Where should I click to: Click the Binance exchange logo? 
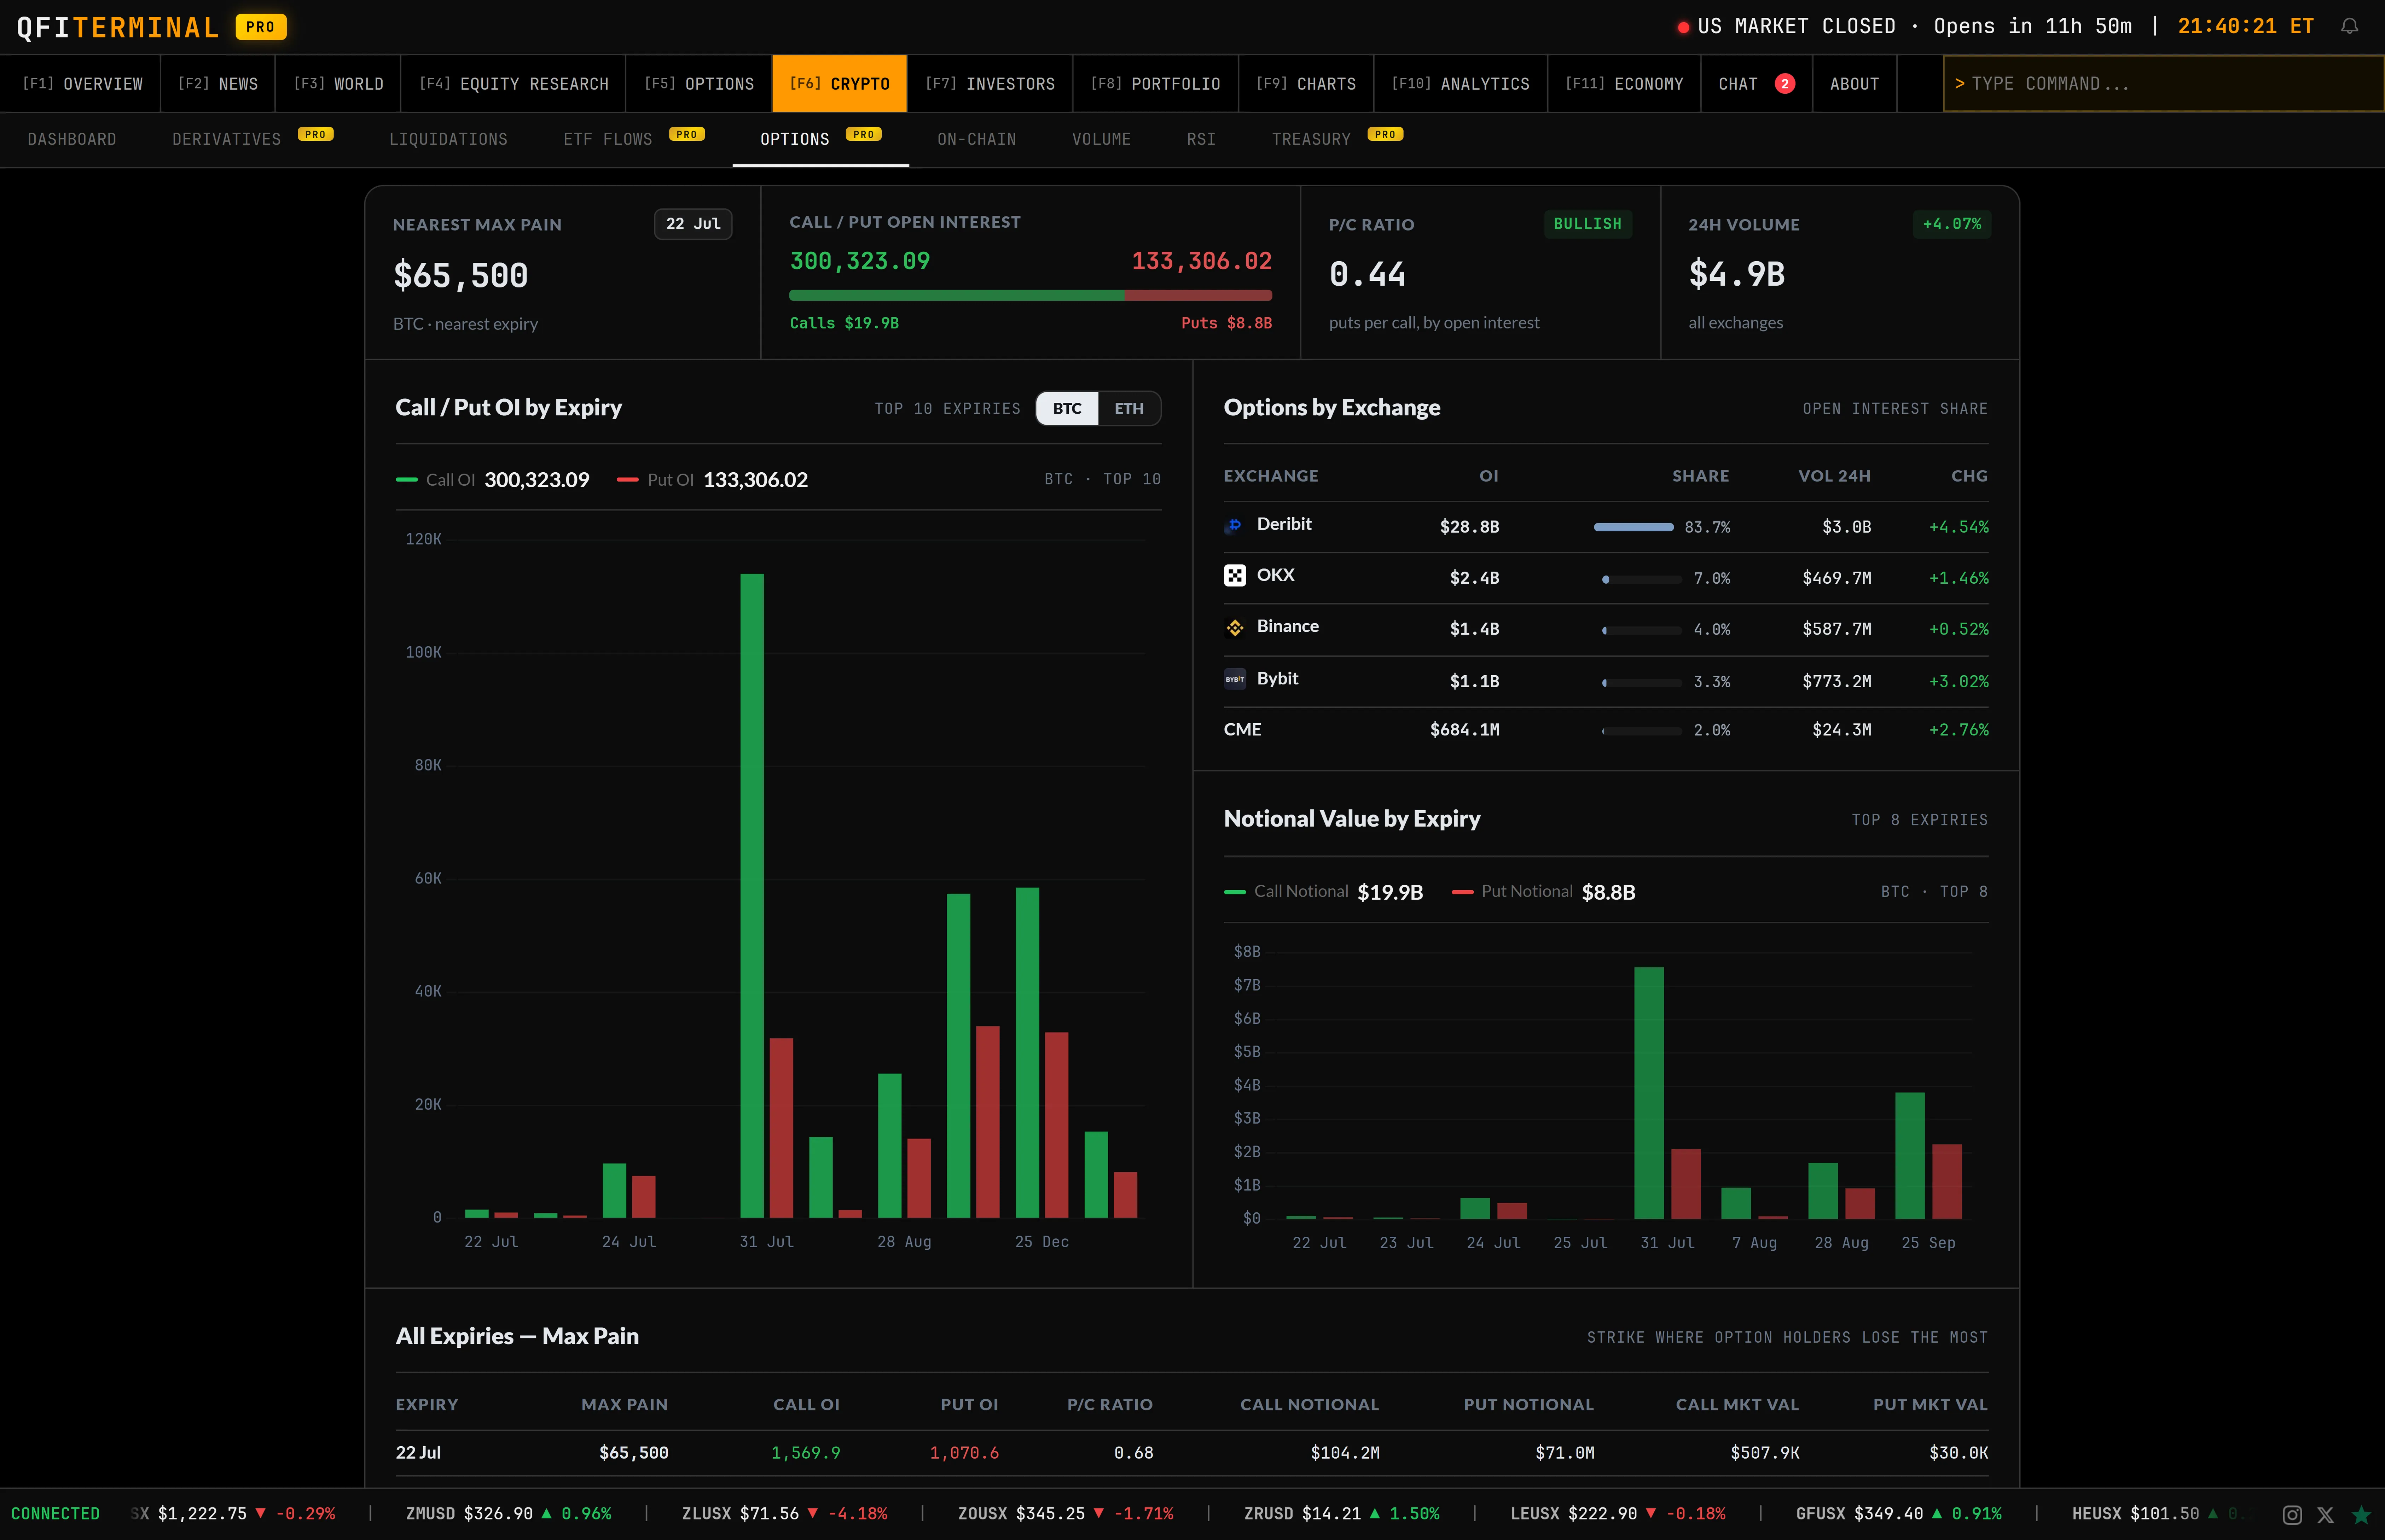pos(1235,627)
